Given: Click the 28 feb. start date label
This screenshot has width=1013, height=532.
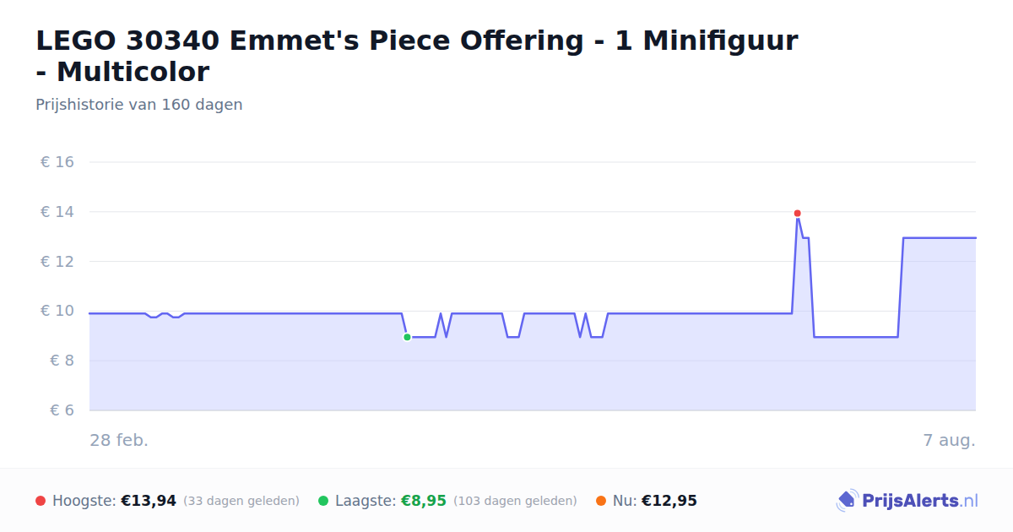Looking at the screenshot, I should [119, 441].
